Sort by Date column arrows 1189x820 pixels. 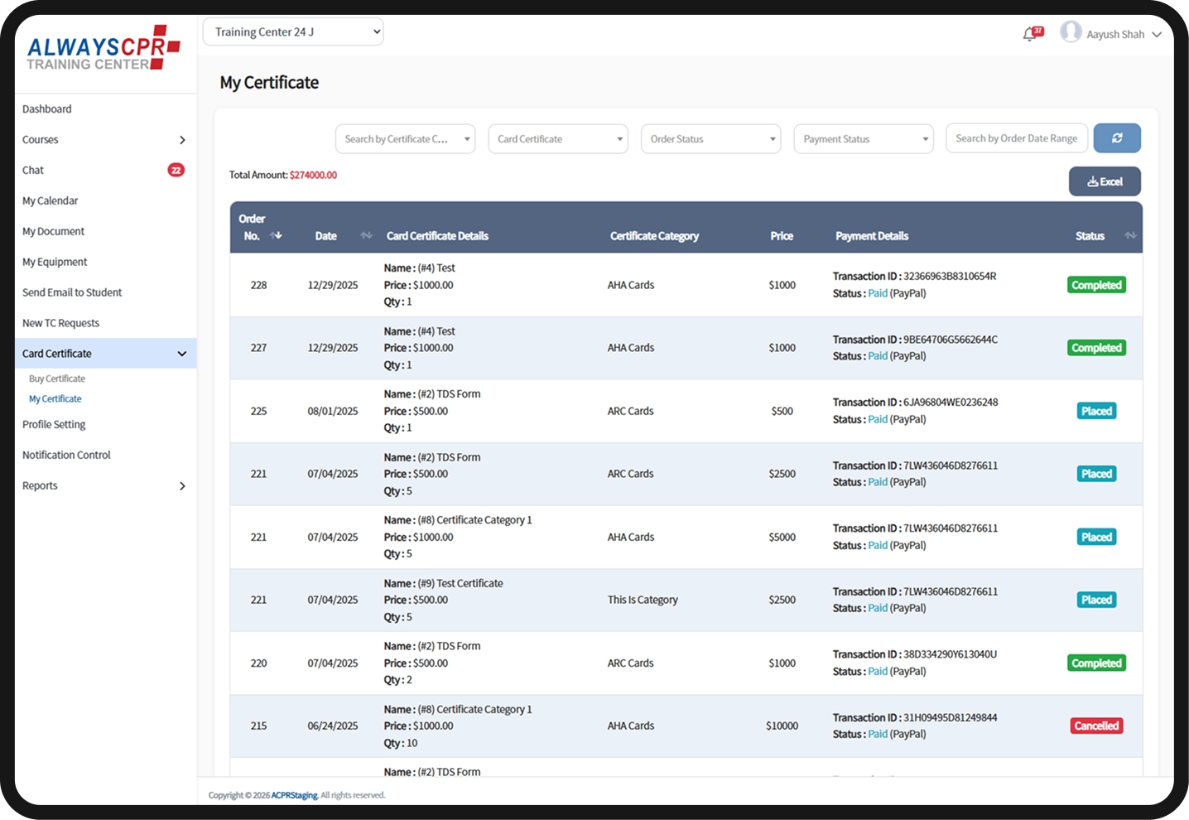pos(366,236)
